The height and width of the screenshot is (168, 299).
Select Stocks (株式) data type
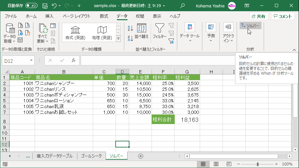75,33
